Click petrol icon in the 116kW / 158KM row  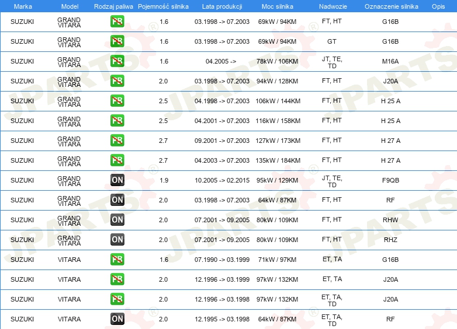117,120
